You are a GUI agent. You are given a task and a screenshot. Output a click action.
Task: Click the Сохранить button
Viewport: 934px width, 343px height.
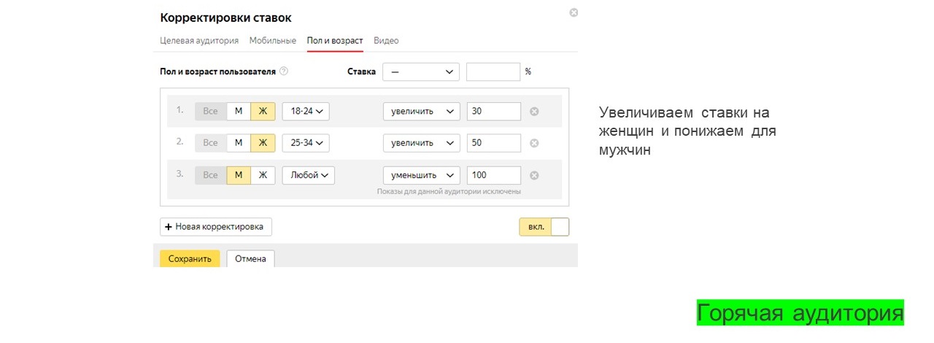click(x=190, y=259)
